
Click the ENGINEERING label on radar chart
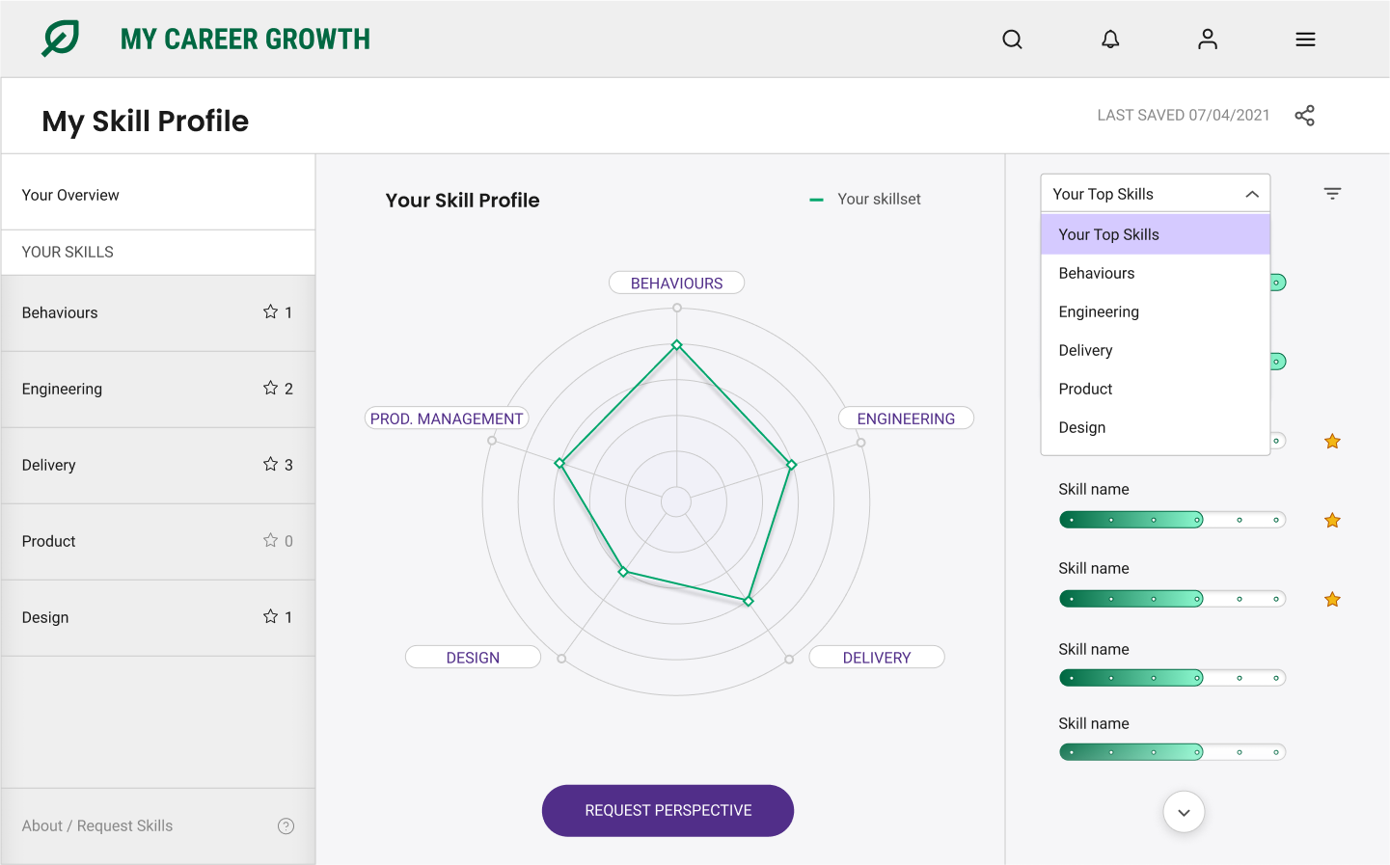906,419
